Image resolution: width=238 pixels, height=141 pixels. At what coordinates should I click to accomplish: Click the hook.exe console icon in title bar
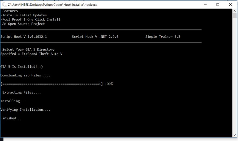click(4, 5)
